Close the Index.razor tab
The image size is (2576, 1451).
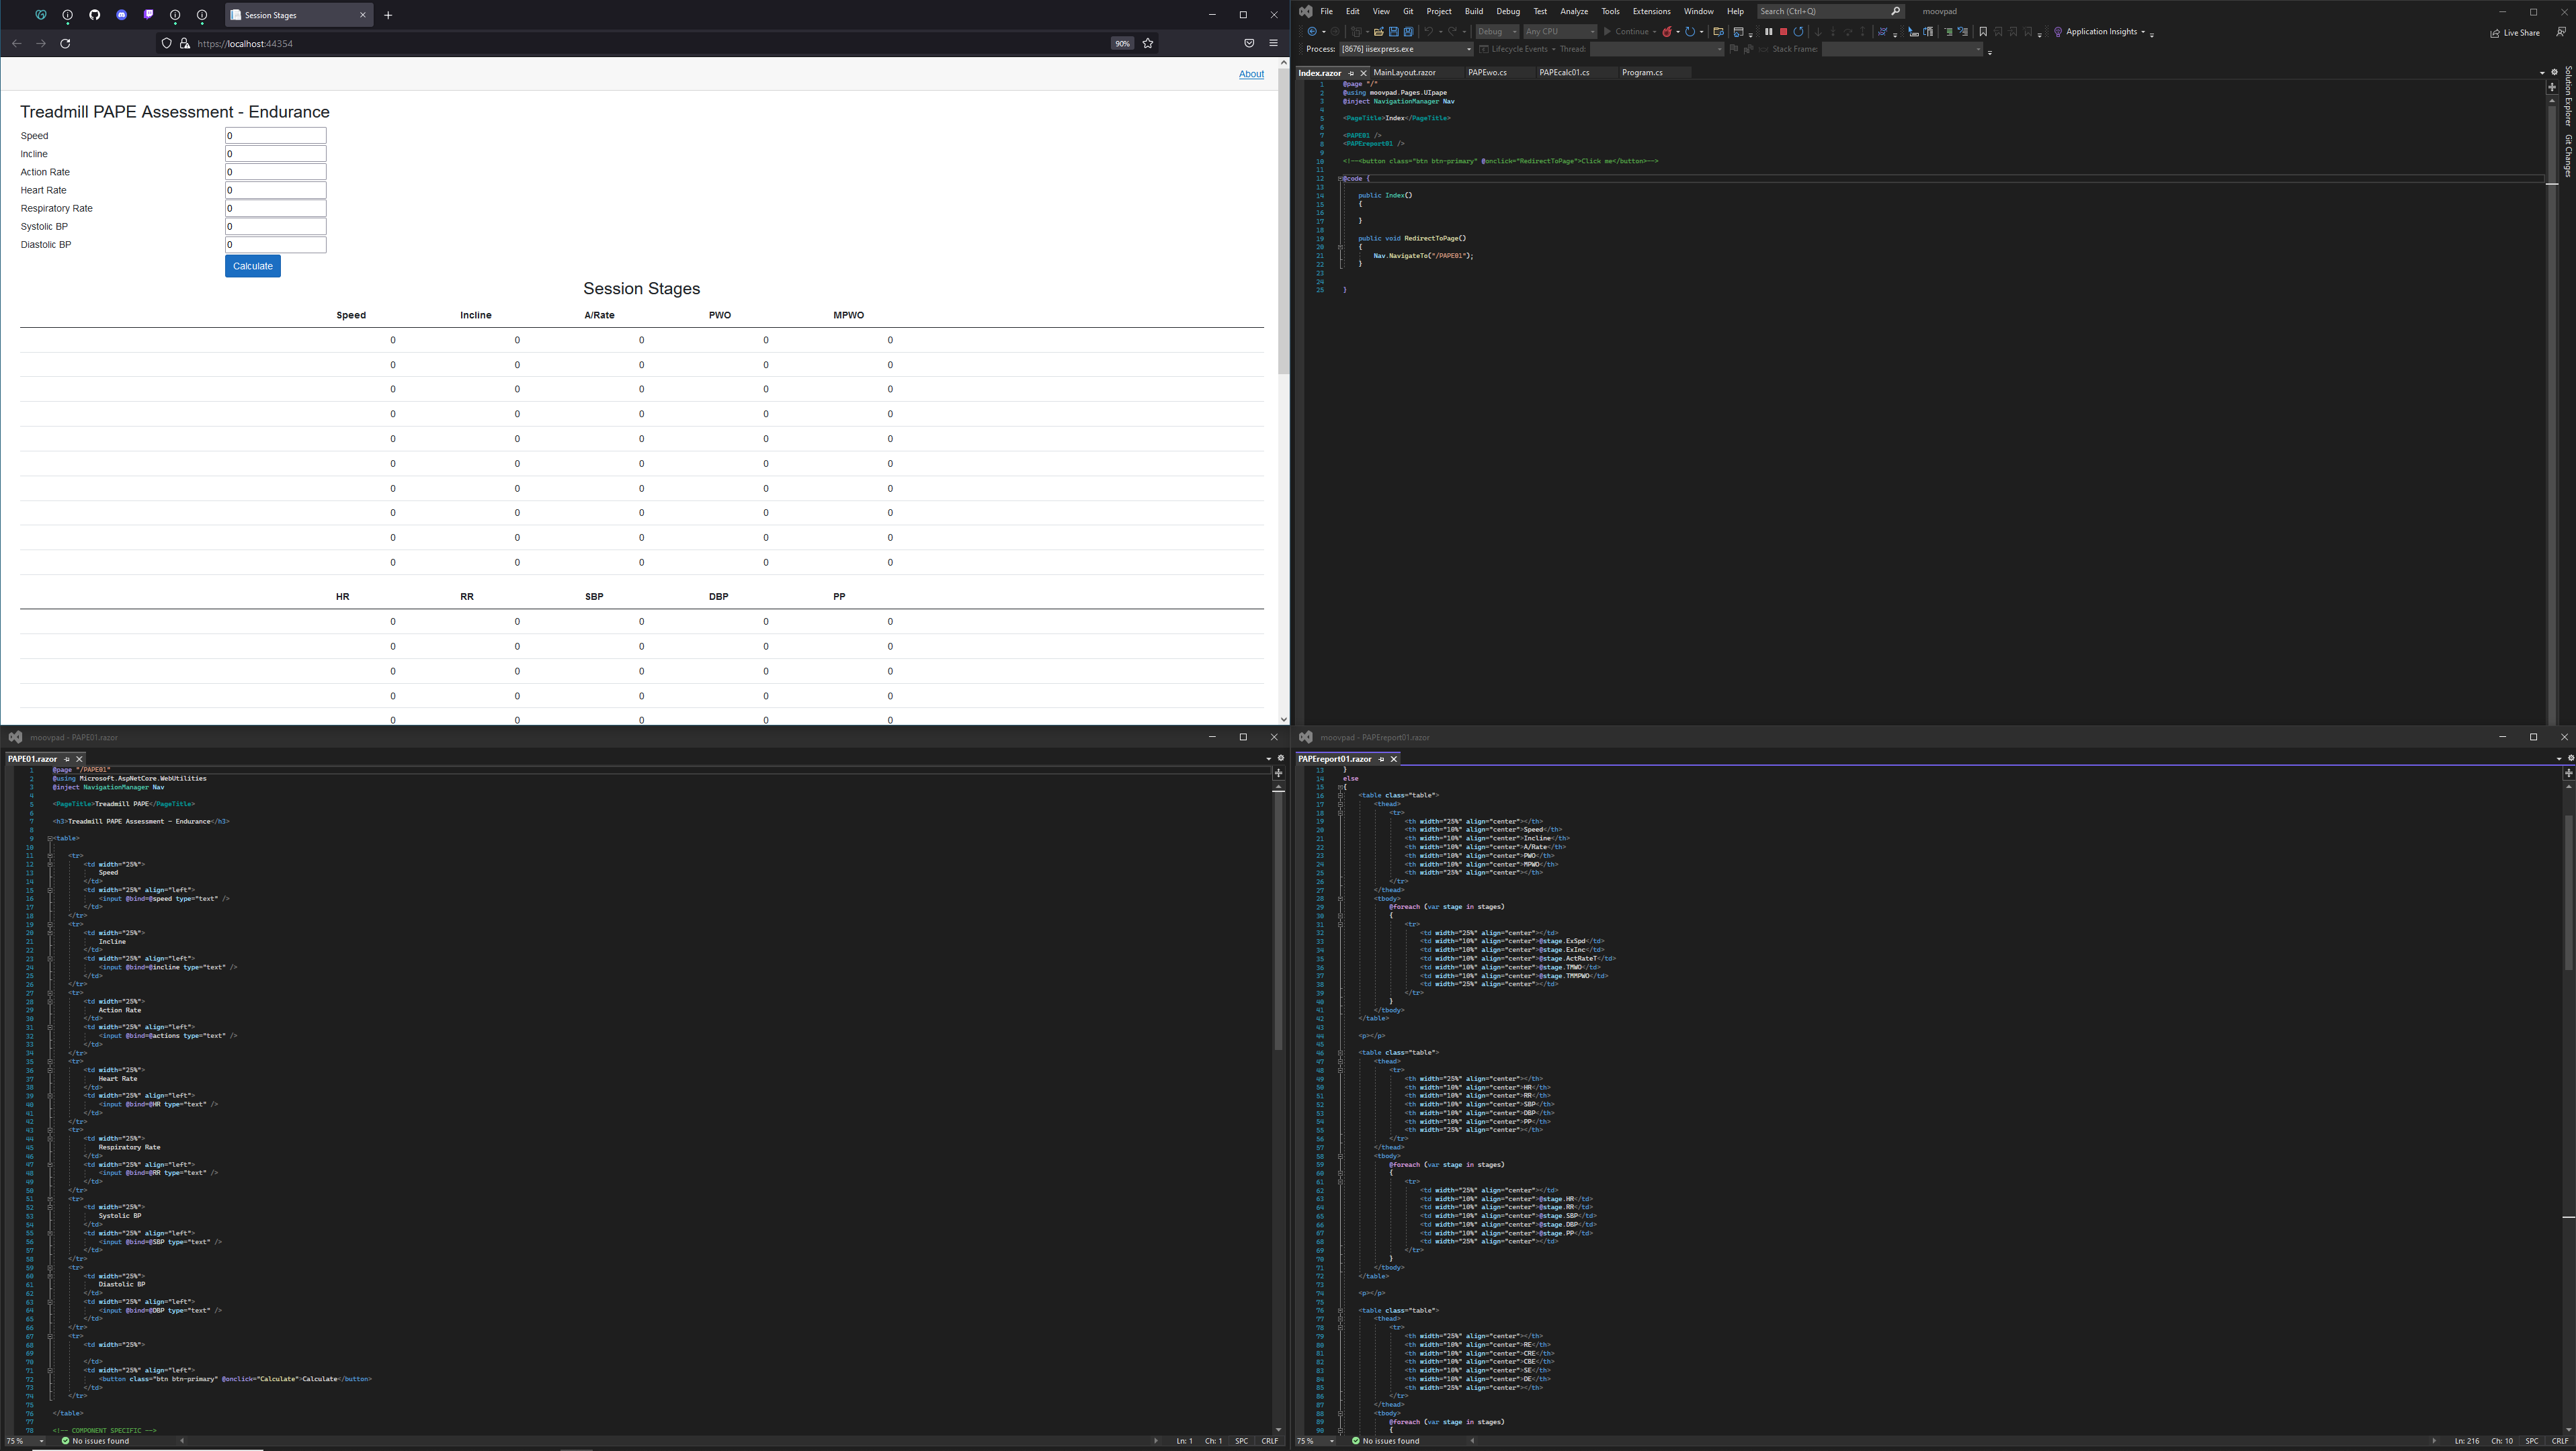(x=1364, y=73)
